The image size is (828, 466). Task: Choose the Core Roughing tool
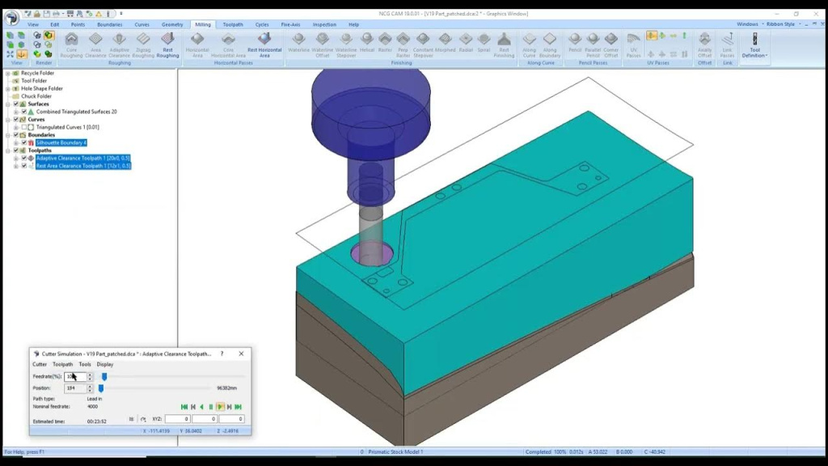point(72,44)
